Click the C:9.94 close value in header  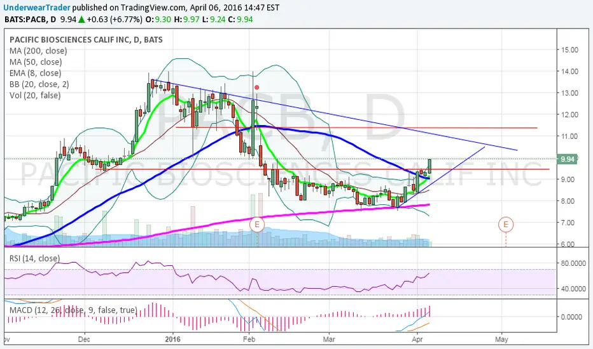241,19
